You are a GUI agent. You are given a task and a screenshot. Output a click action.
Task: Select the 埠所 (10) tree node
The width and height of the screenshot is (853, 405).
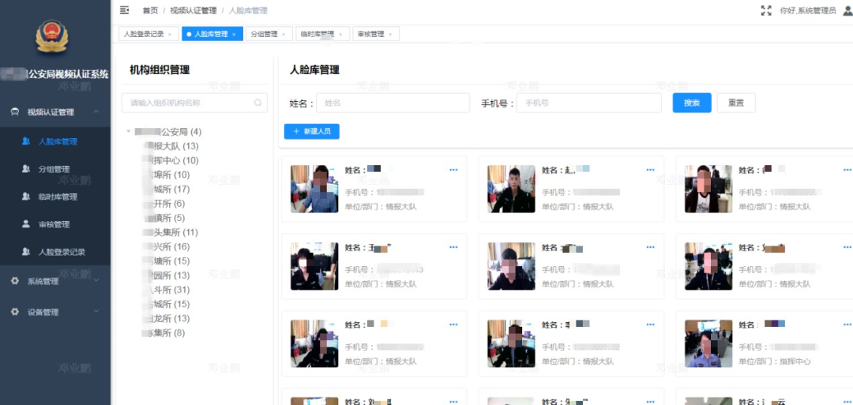(167, 174)
